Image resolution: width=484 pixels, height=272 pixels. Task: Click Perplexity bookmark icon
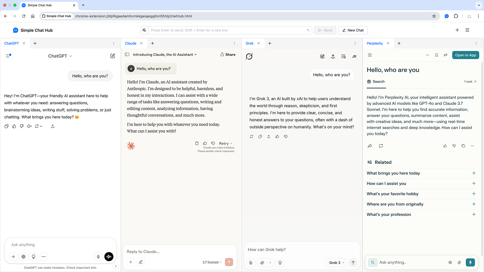click(x=437, y=55)
